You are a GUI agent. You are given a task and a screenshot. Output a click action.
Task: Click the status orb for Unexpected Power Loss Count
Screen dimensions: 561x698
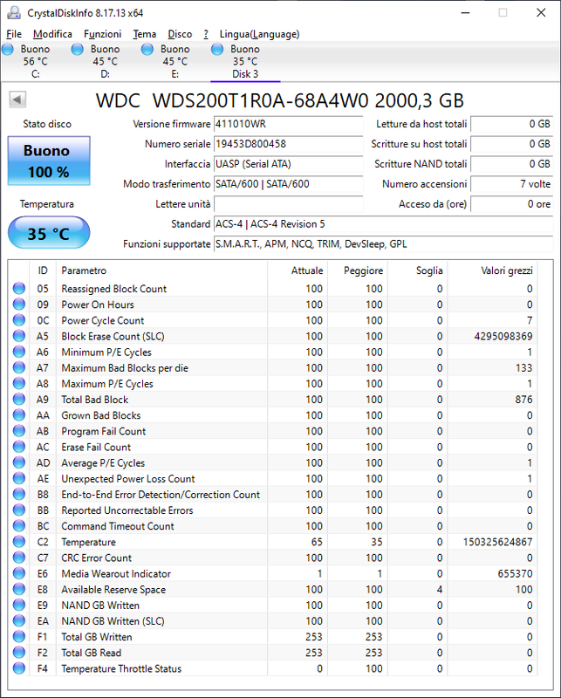(x=19, y=478)
